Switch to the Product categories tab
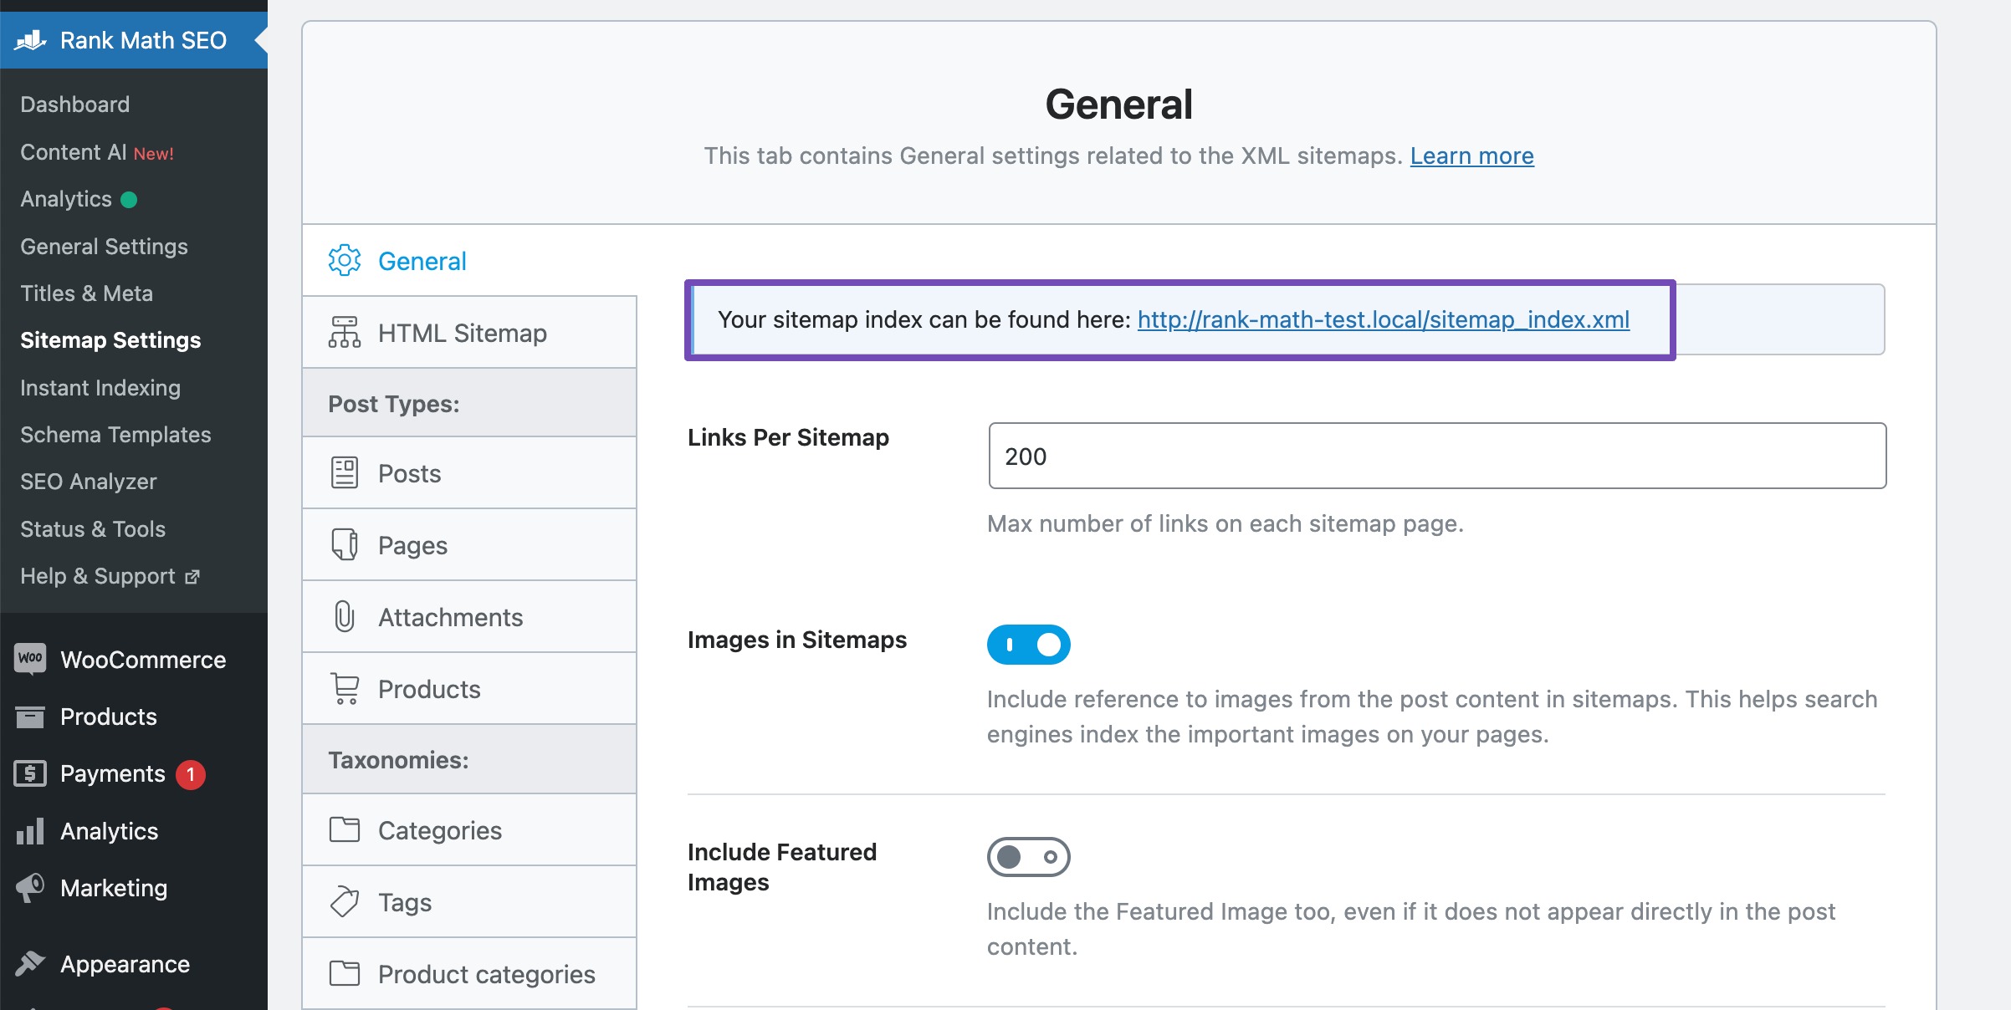This screenshot has width=2011, height=1010. (486, 973)
